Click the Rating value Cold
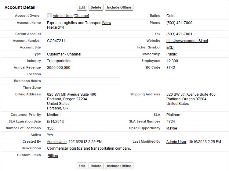Screen dimensions: 229x171 170,16
